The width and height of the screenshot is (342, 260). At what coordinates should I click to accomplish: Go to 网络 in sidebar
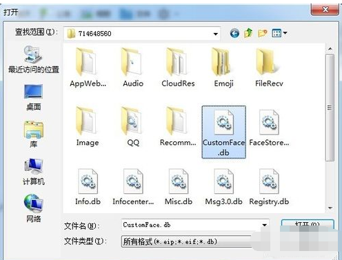coord(34,208)
